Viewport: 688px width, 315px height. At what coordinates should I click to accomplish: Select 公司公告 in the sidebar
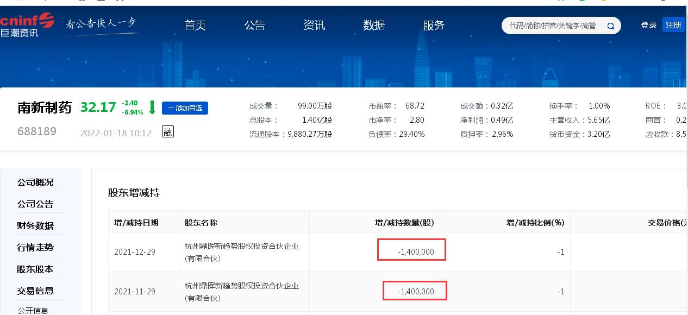(35, 204)
